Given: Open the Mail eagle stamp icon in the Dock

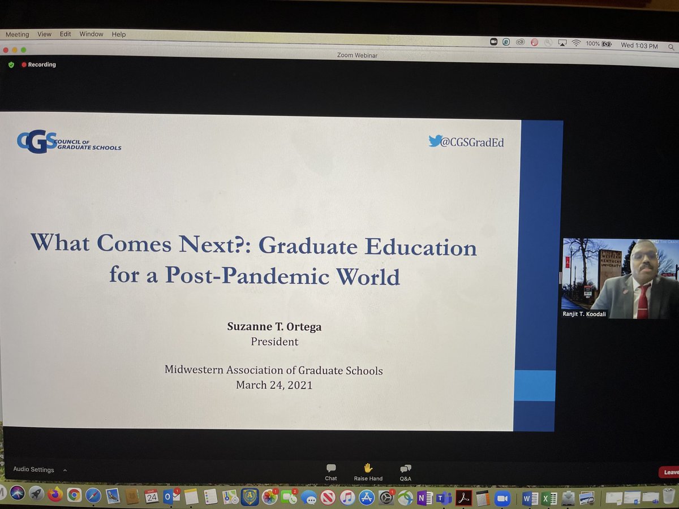Looking at the screenshot, I should [x=113, y=497].
